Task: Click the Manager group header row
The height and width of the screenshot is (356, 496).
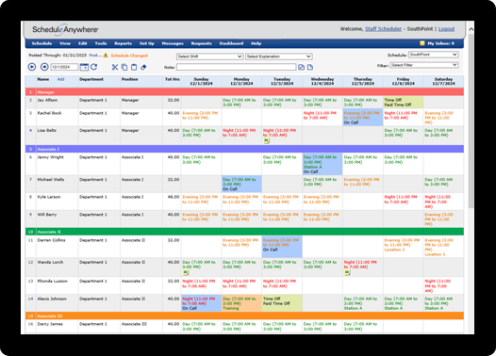Action: coord(244,92)
